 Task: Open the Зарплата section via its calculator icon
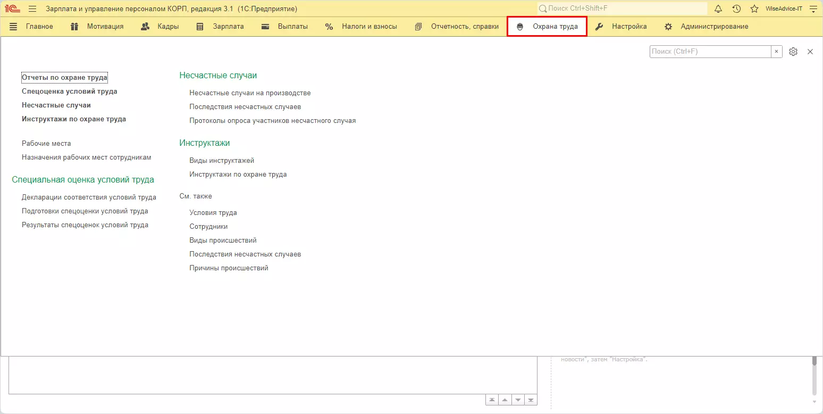tap(200, 27)
